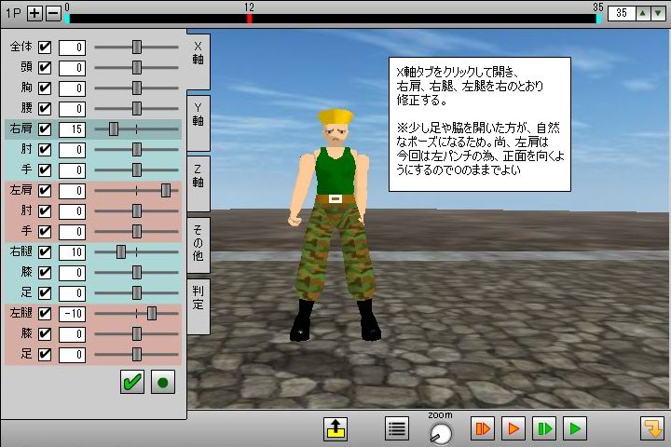Toggle the 左腿 checkbox

pyautogui.click(x=45, y=314)
